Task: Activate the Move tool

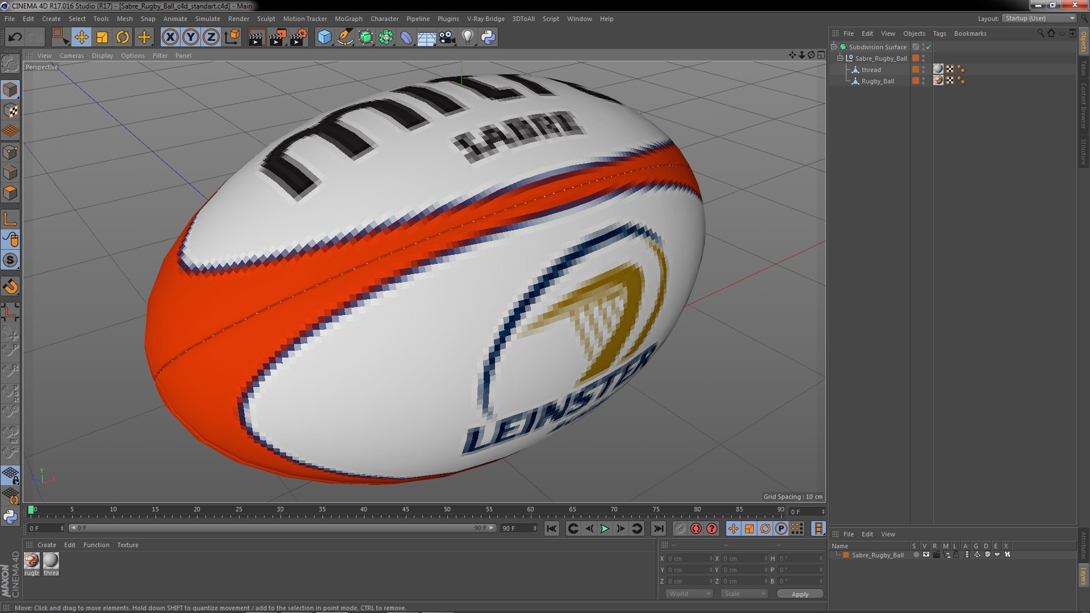Action: [x=81, y=37]
